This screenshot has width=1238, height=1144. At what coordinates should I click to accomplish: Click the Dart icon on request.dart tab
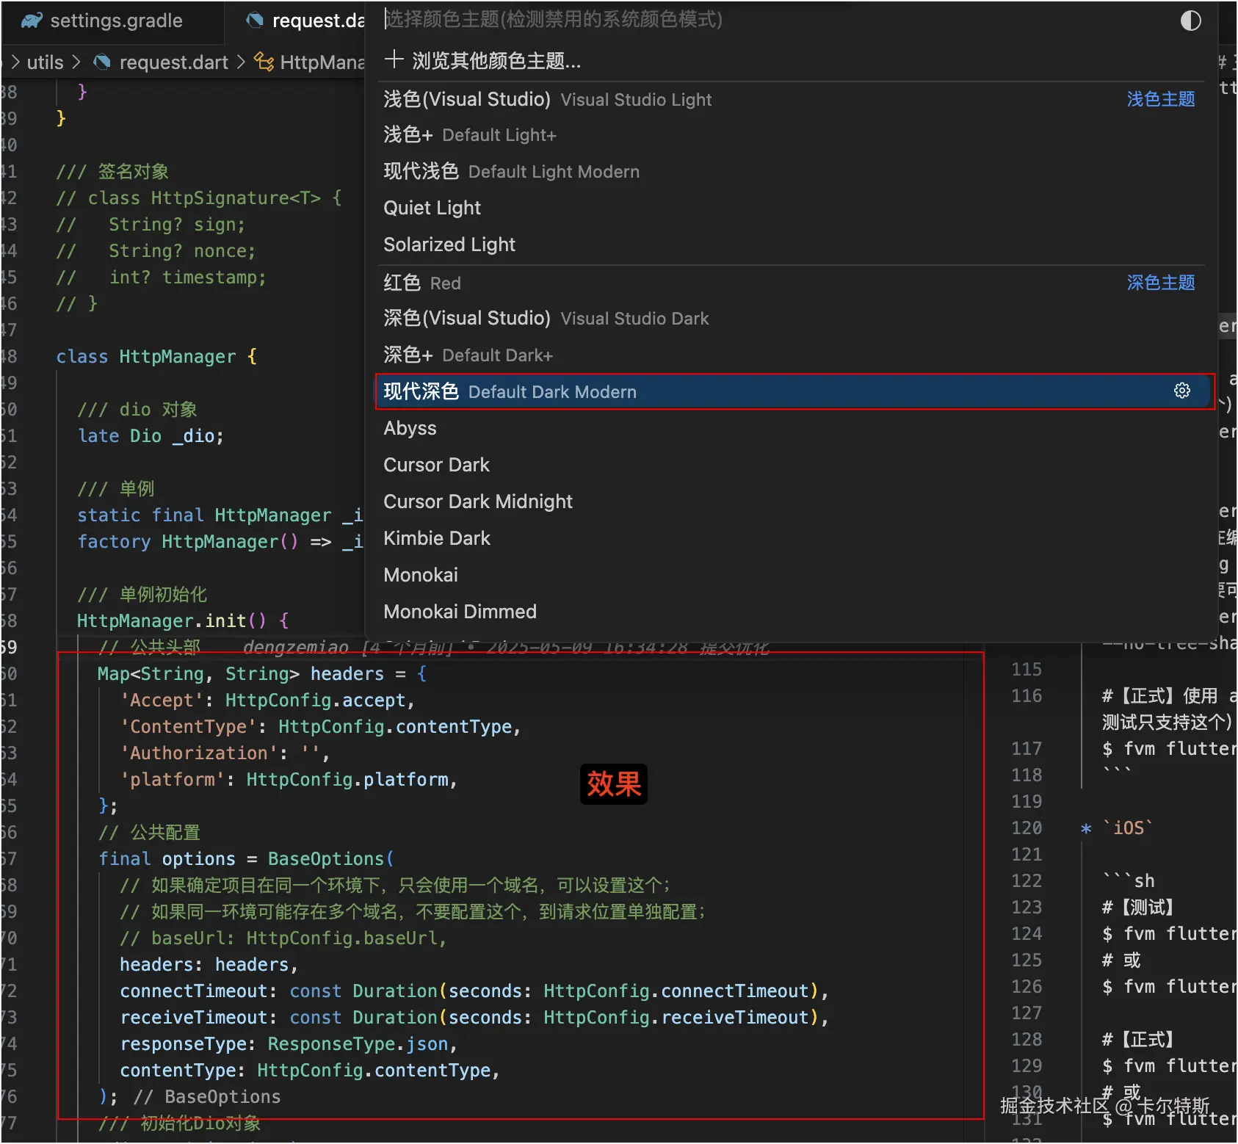255,21
